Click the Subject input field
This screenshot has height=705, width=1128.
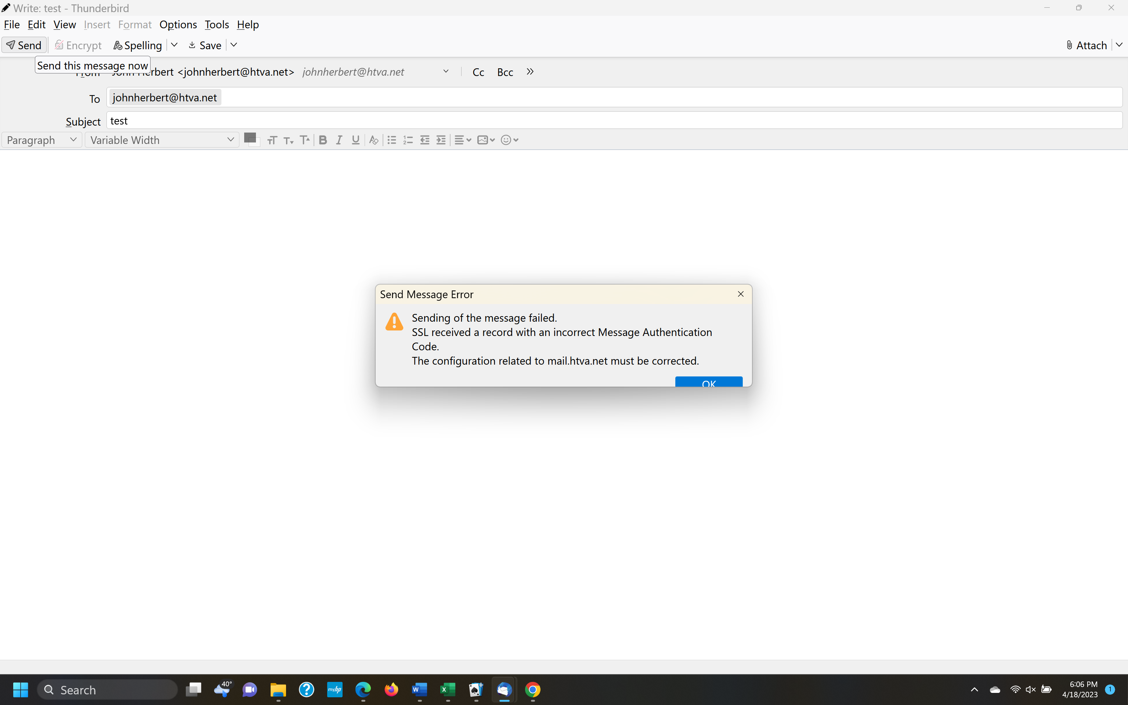614,121
